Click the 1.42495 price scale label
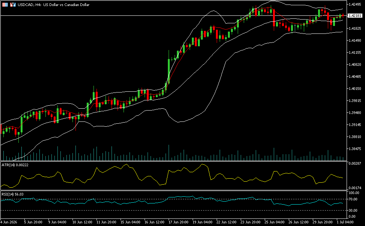Image resolution: width=365 pixels, height=226 pixels. [x=355, y=5]
